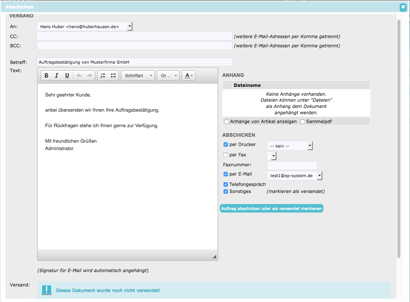Open the text color picker
410x302 pixels.
(189, 75)
